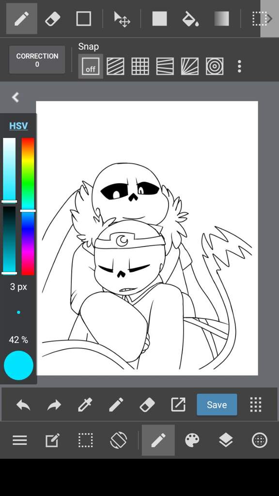Select the Eraser tool in top toolbar
Image resolution: width=279 pixels, height=496 pixels.
click(x=52, y=19)
